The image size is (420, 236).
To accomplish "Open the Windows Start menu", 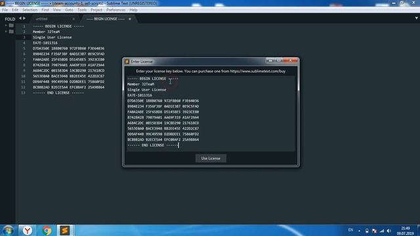I will (8, 230).
